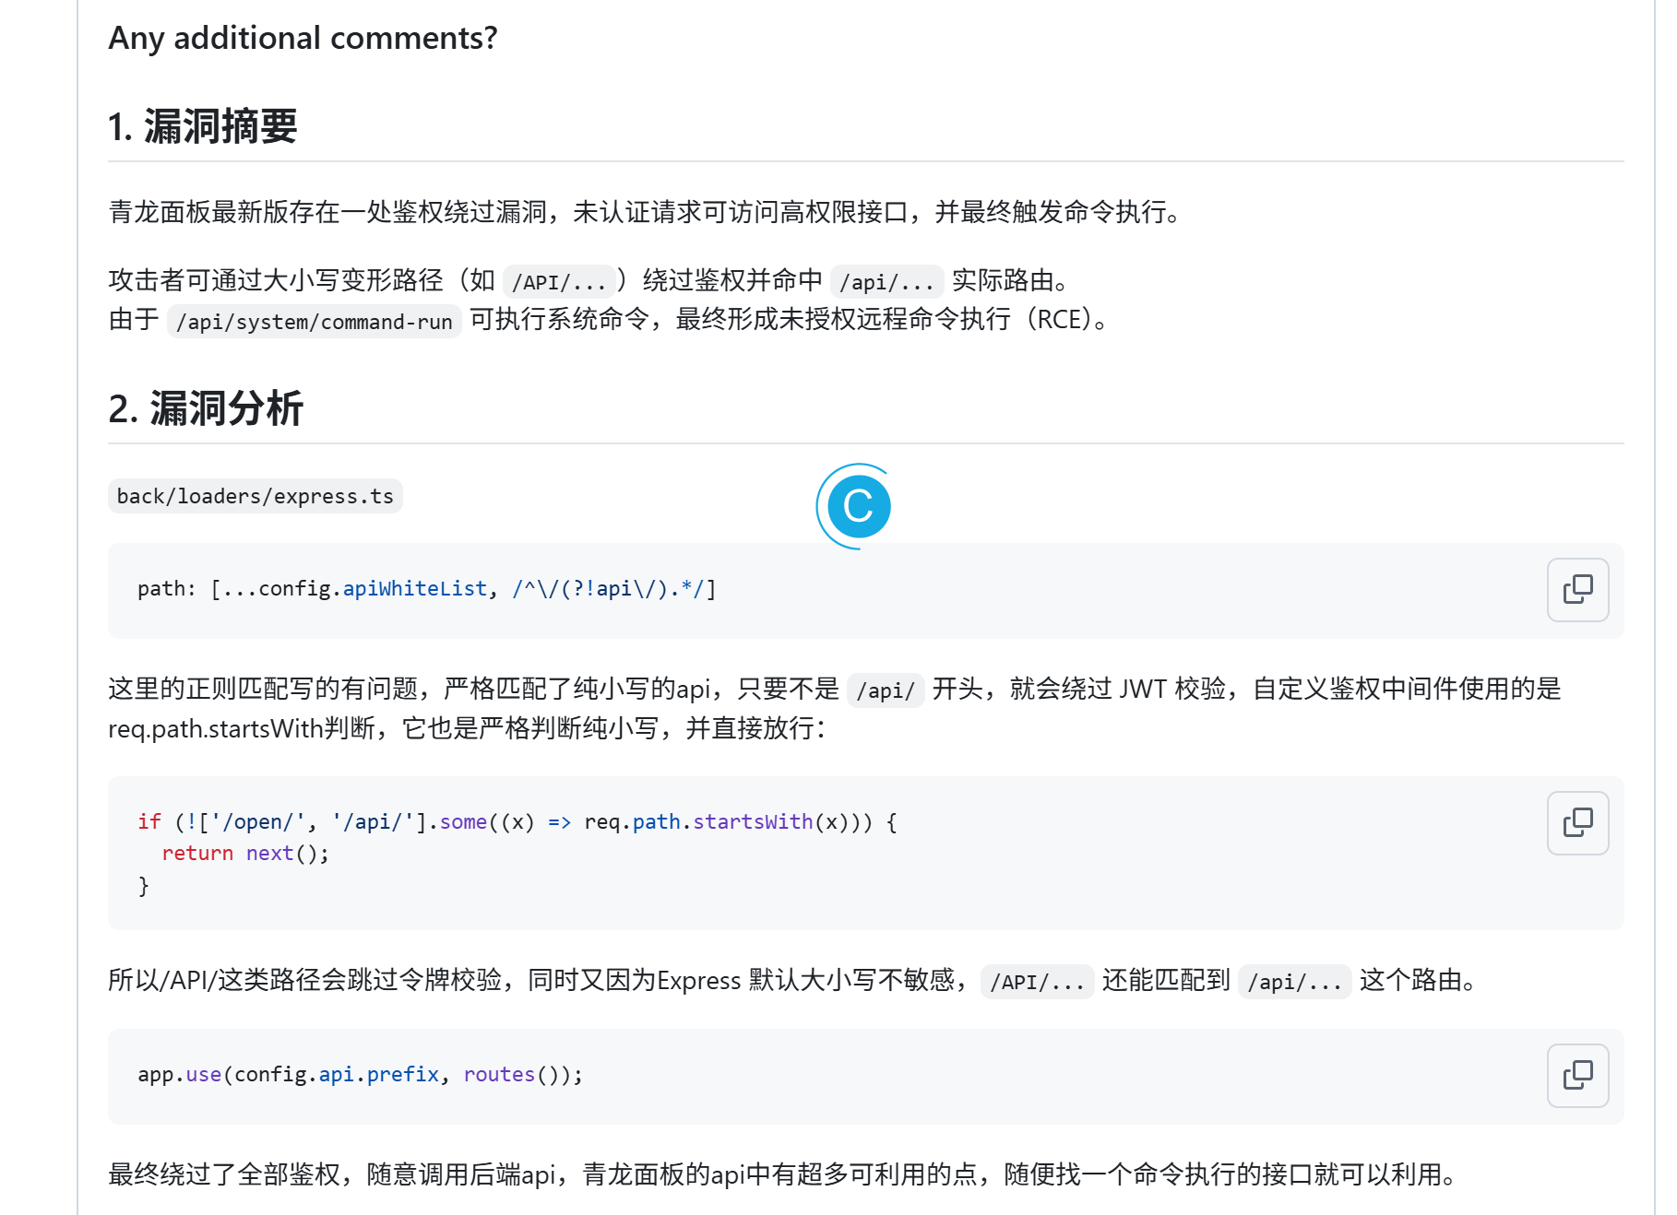1677x1215 pixels.
Task: Click the apiWhiteList token in the code
Action: click(x=414, y=589)
